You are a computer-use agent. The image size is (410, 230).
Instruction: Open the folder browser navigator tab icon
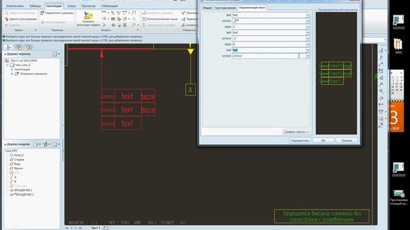pos(19,47)
